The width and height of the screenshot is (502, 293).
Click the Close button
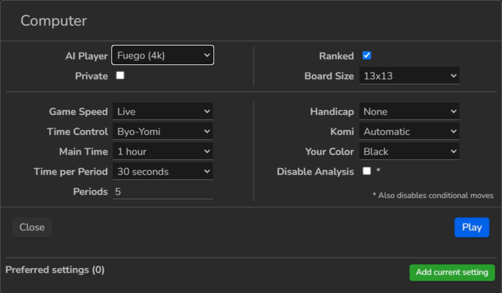(x=32, y=227)
